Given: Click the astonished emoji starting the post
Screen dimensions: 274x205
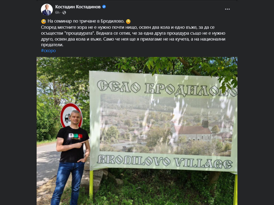Looking at the screenshot, I should coord(44,21).
